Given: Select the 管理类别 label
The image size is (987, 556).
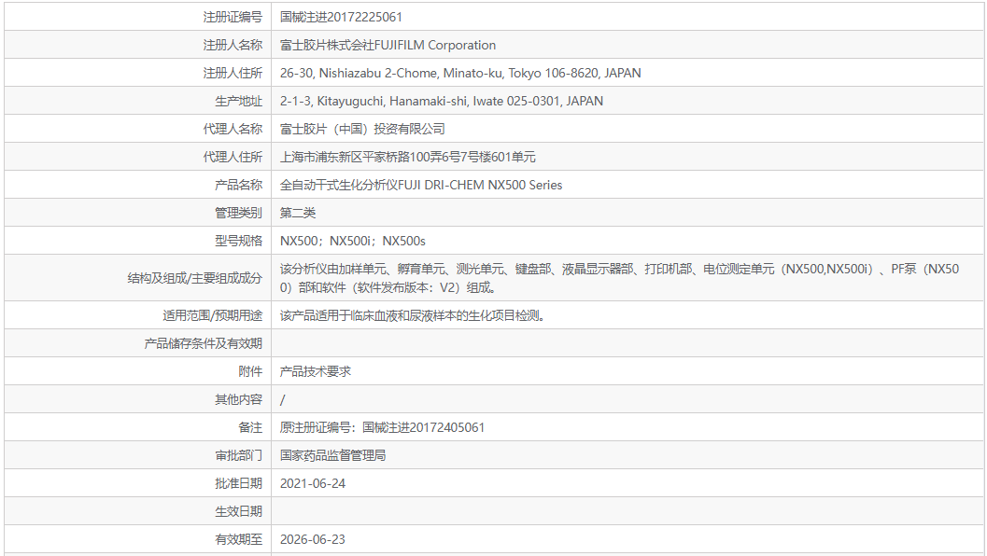Looking at the screenshot, I should (238, 214).
